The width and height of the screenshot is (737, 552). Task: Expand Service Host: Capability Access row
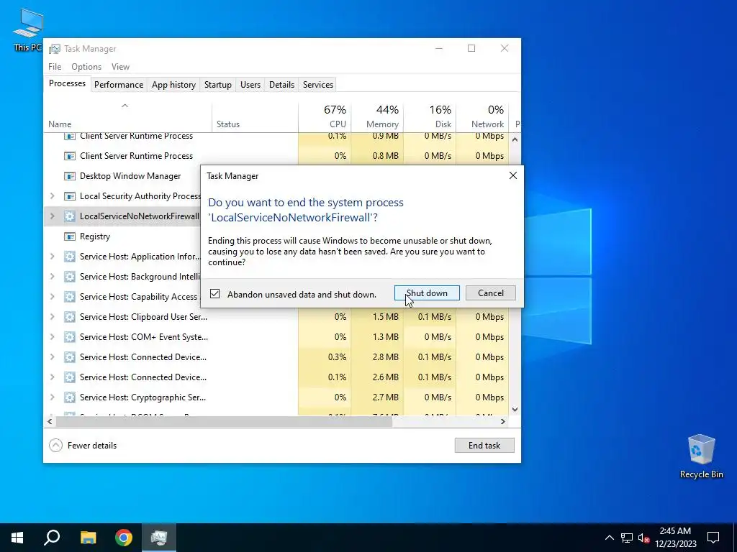tap(52, 297)
